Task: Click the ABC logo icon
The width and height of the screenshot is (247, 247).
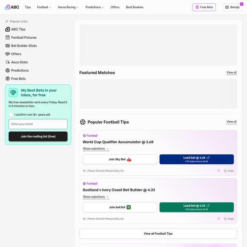Action: click(x=8, y=7)
